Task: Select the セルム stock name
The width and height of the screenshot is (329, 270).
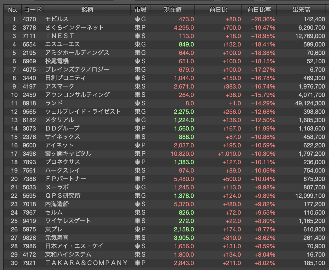Action: click(x=54, y=212)
